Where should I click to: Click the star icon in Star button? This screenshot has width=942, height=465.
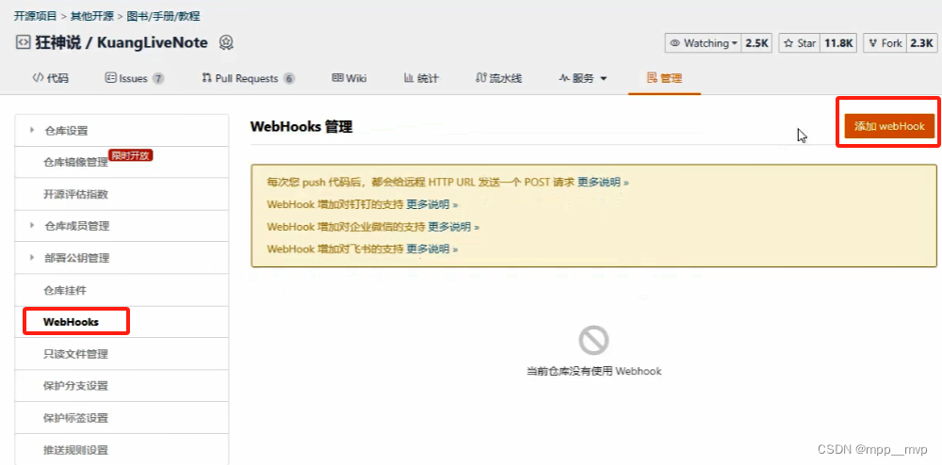(788, 43)
